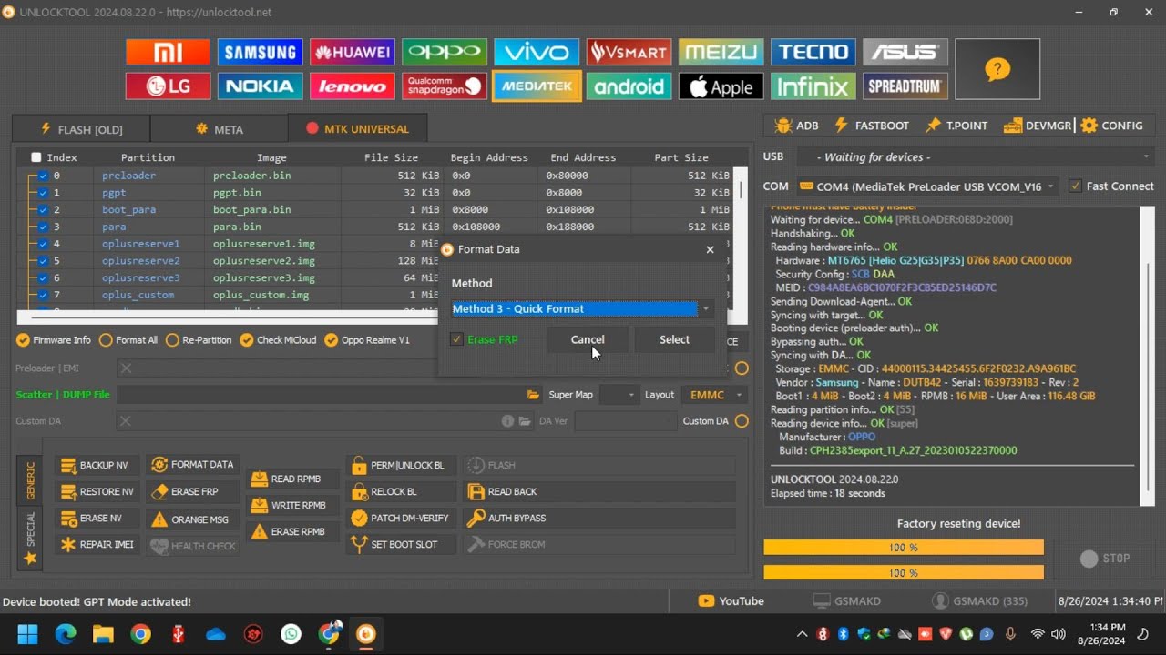The height and width of the screenshot is (655, 1166).
Task: Select the Tecno brand tile
Action: click(x=813, y=52)
